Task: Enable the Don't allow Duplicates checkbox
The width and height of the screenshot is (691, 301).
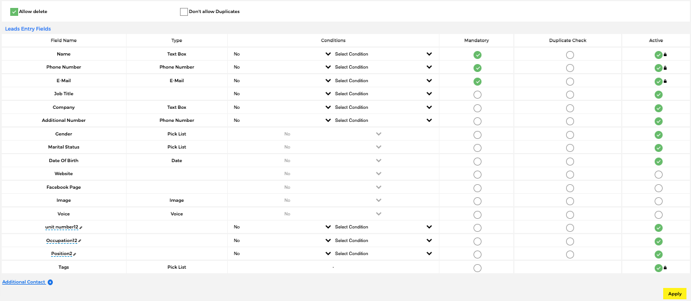Action: click(184, 12)
